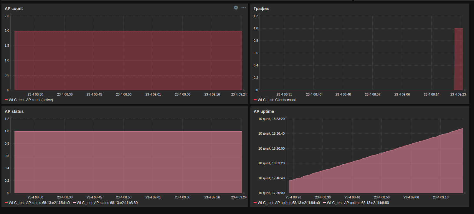Click red swatch of AP count (active) legend

[x=6, y=100]
